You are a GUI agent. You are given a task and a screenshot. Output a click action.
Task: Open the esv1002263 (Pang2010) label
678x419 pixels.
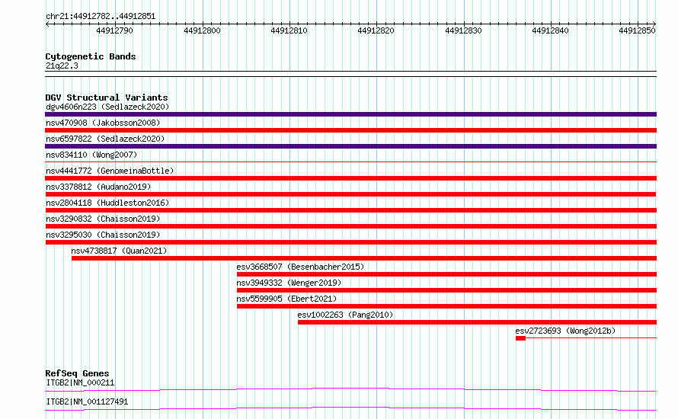click(x=345, y=315)
